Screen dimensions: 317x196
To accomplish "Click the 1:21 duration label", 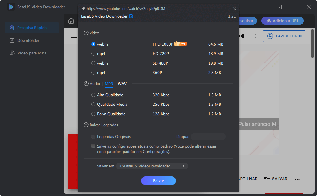I will point(232,16).
